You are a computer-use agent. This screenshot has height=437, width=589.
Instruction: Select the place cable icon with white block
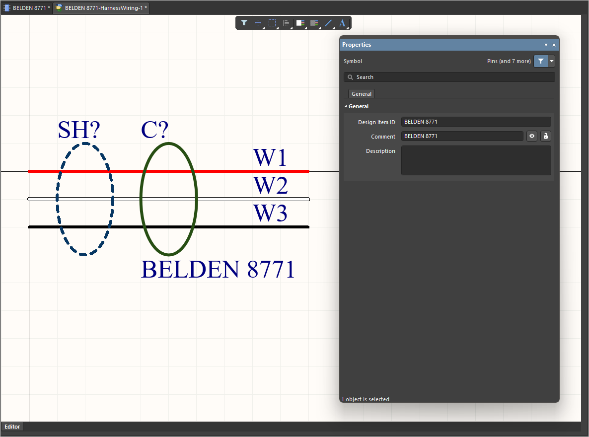point(300,23)
